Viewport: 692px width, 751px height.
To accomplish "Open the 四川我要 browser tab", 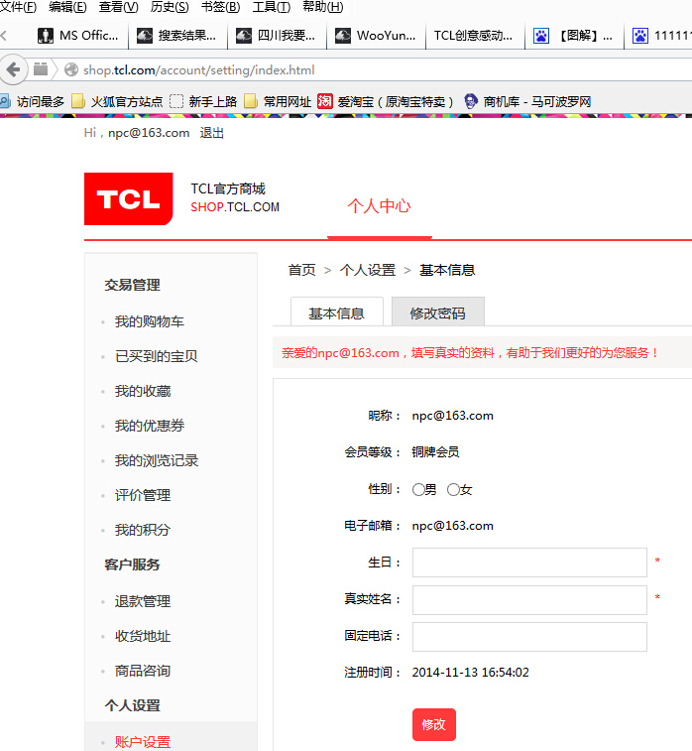I will tap(277, 36).
